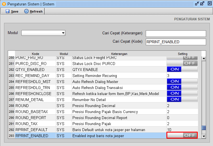
Task: Click 'Presisi Rounding Pajak Basis Currency' description
Action: click(x=105, y=112)
